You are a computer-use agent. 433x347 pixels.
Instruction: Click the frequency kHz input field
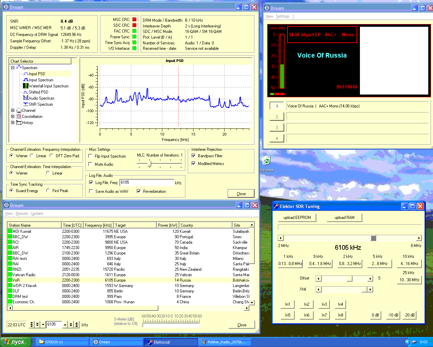(54, 325)
